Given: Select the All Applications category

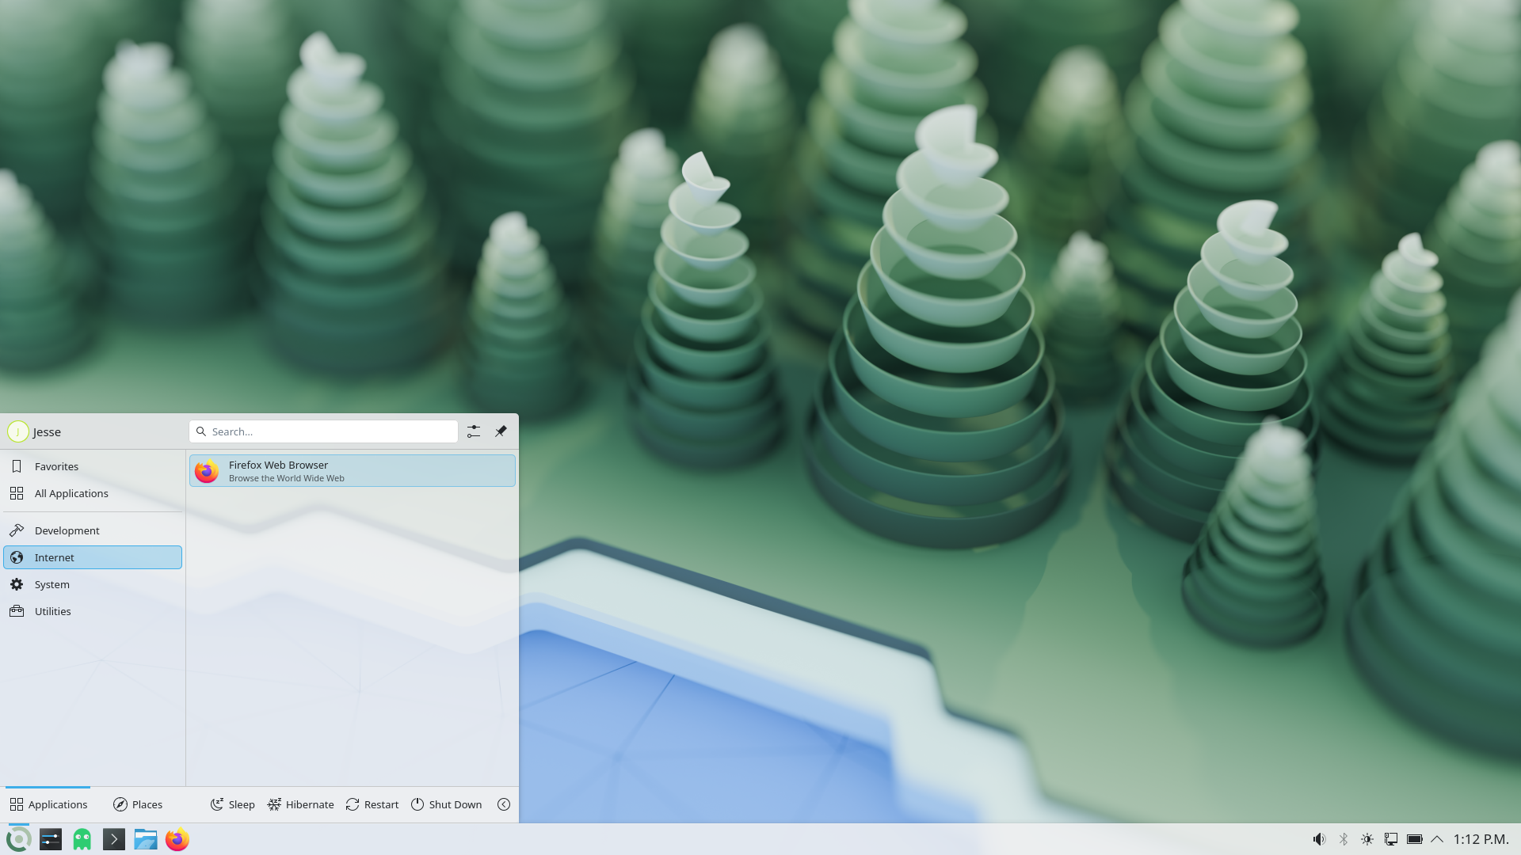Looking at the screenshot, I should [x=93, y=493].
